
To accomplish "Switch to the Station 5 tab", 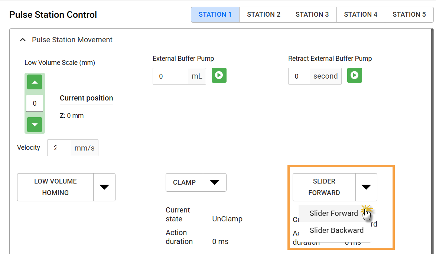I will point(409,14).
